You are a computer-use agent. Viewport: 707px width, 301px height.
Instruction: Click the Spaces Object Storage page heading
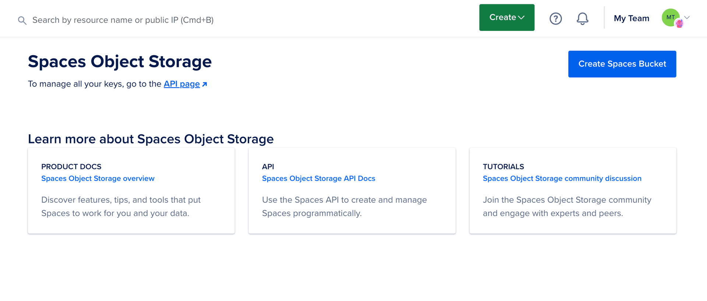[x=120, y=61]
